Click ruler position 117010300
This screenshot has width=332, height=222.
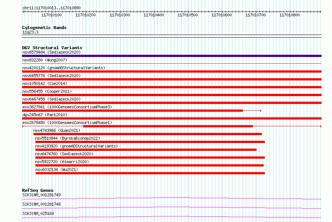120,15
